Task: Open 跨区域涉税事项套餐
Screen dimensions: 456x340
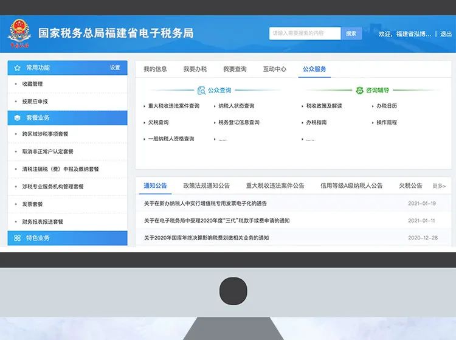Action: pos(45,134)
